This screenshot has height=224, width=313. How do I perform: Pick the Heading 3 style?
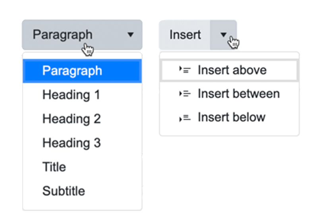point(71,143)
